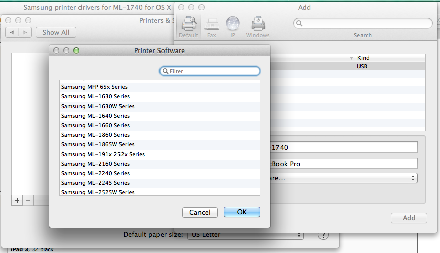Click Cancel in the Printer Software dialog
Viewport: 440px width, 253px height.
point(200,212)
